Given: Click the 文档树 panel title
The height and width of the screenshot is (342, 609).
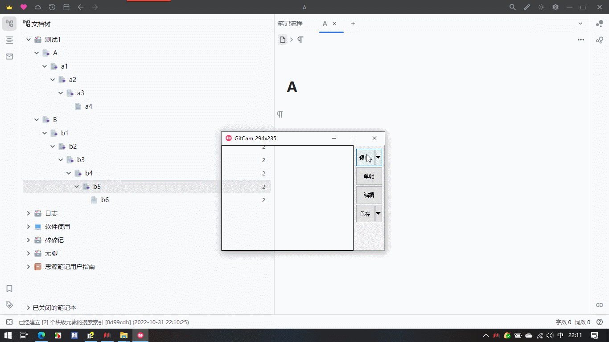Looking at the screenshot, I should tap(41, 24).
